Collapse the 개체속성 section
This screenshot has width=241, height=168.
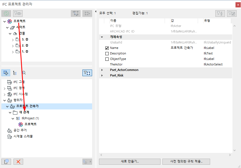point(102,37)
